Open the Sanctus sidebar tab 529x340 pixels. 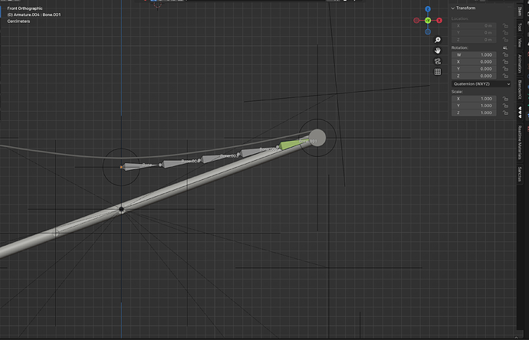(x=520, y=175)
